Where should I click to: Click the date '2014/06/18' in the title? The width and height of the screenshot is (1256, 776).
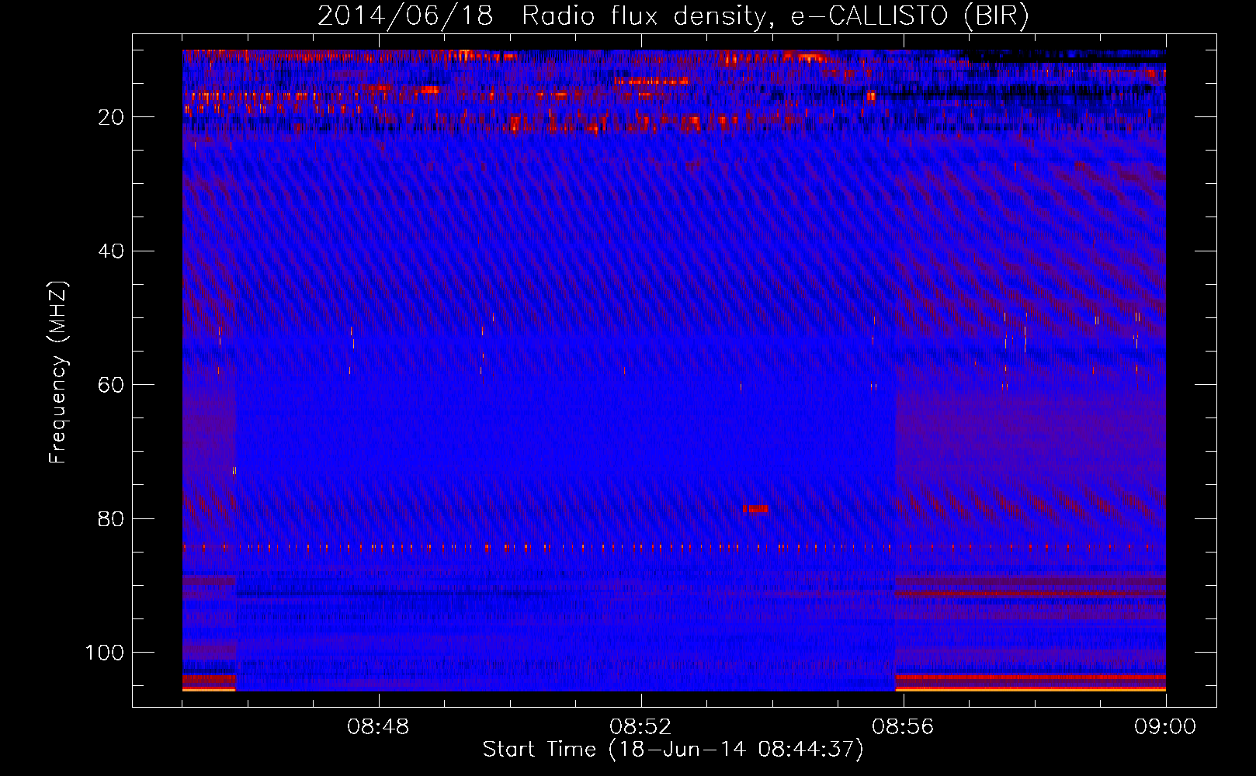click(405, 16)
